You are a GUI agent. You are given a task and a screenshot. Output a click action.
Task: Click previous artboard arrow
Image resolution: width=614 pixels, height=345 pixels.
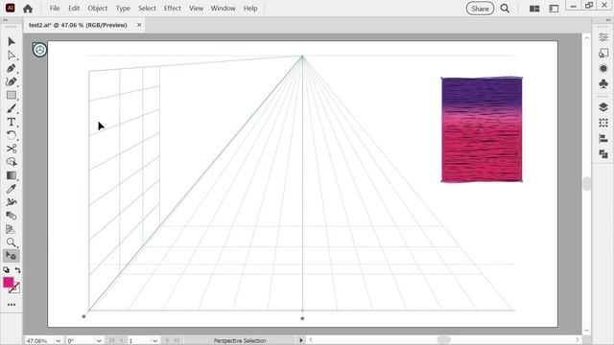coord(121,341)
